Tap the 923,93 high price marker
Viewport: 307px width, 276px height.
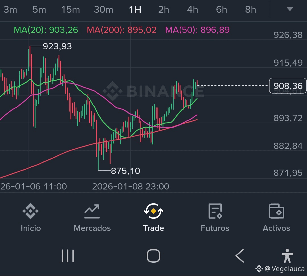click(57, 46)
